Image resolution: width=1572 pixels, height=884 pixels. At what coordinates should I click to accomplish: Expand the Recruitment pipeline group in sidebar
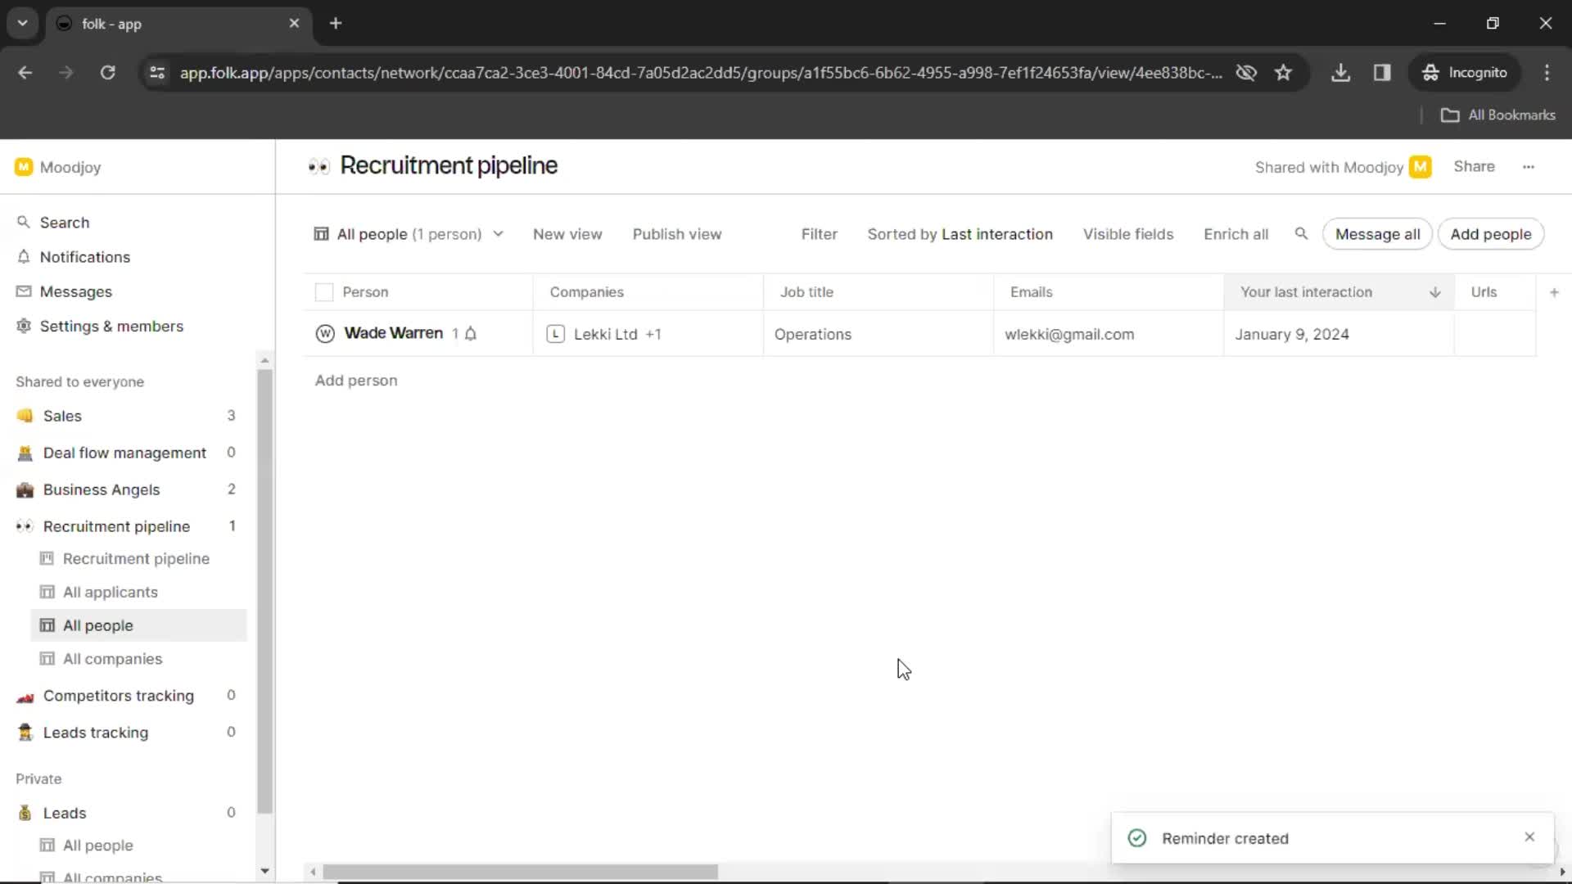tap(116, 526)
